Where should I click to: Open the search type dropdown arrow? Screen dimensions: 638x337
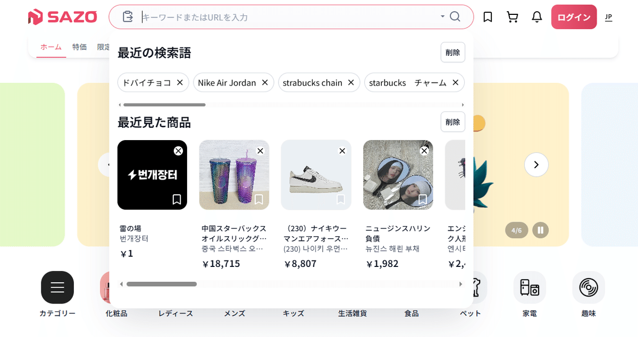point(442,16)
